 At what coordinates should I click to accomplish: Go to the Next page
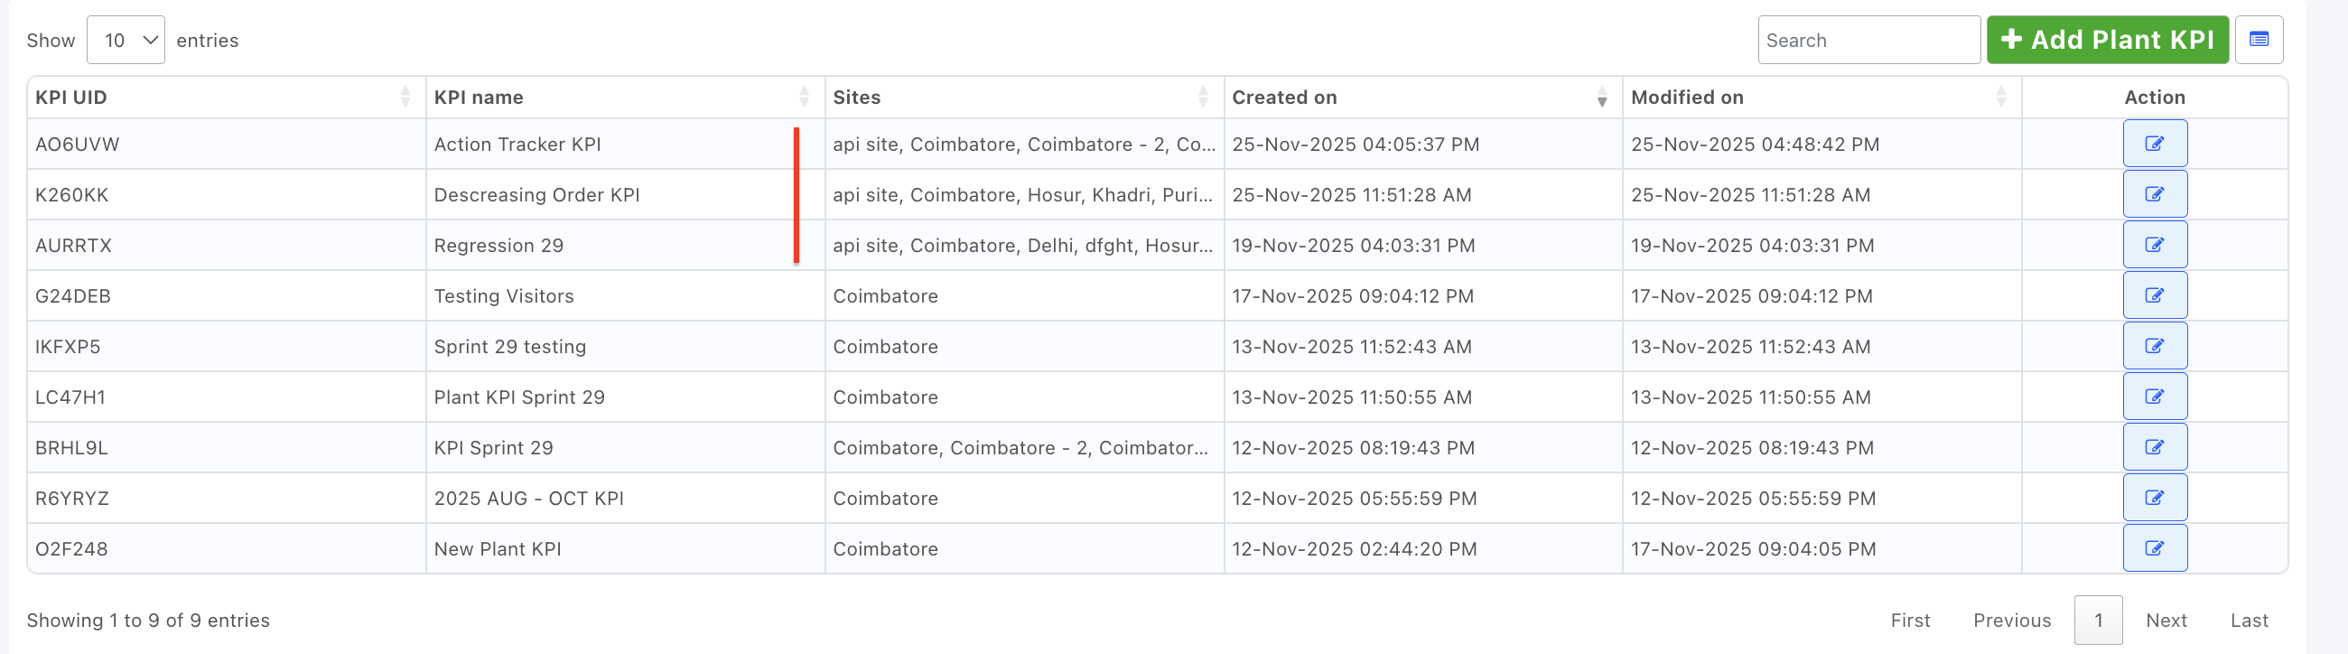[2166, 621]
